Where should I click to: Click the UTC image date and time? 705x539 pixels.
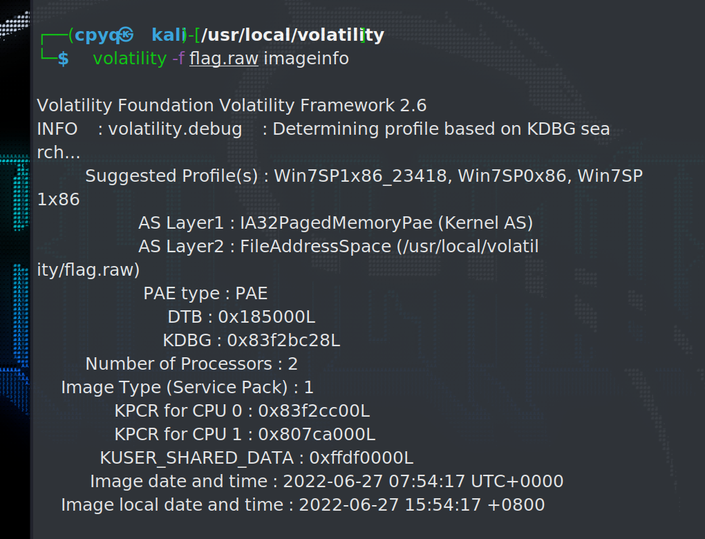click(x=423, y=482)
